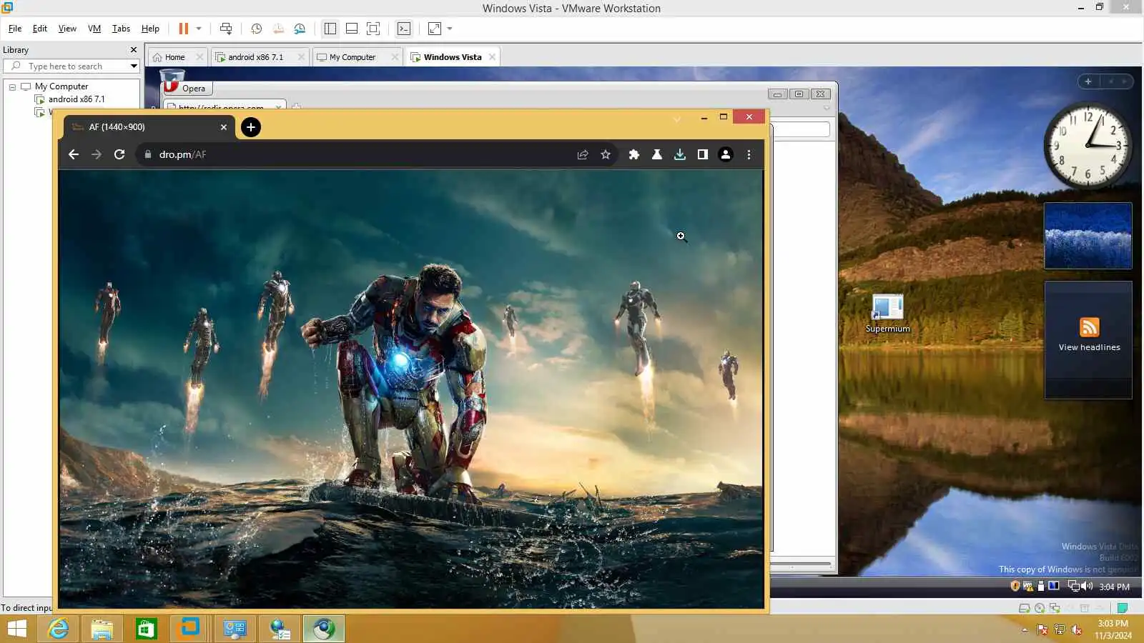Toggle the thumbnail bar view in VMware
Image resolution: width=1144 pixels, height=643 pixels.
point(352,29)
